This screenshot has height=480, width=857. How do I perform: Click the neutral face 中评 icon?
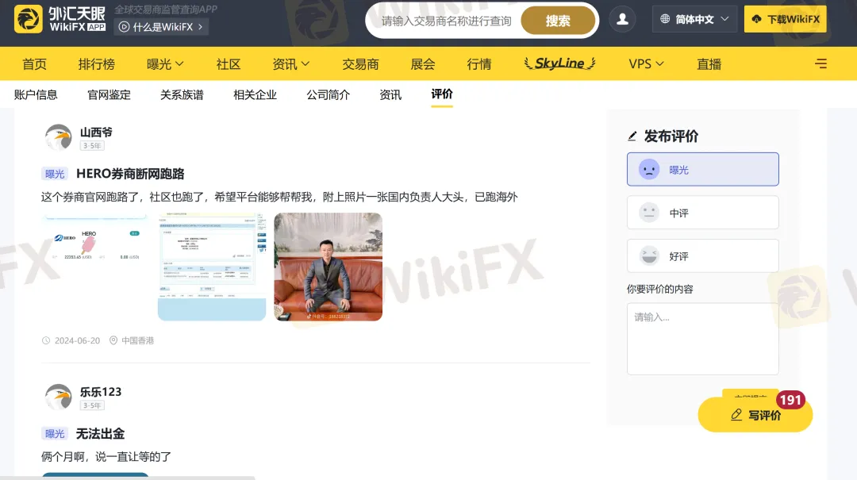click(649, 213)
